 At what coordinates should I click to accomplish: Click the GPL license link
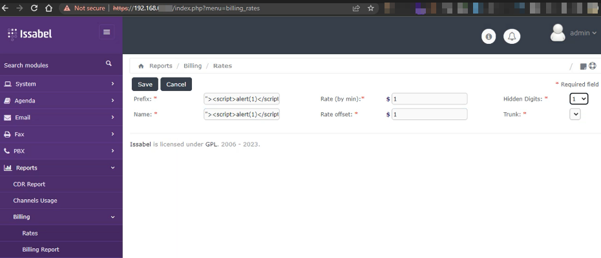(211, 144)
